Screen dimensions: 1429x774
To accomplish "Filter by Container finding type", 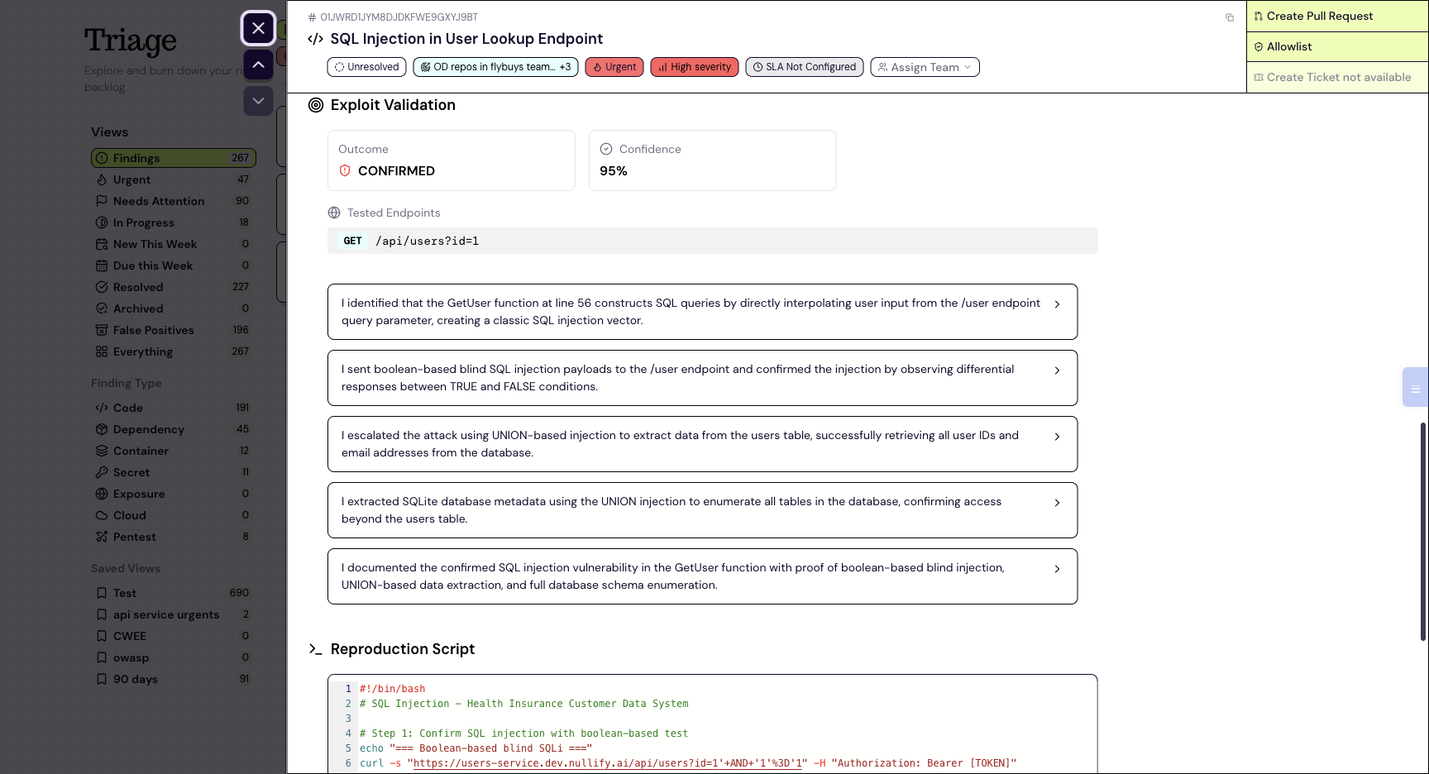I will (x=173, y=451).
